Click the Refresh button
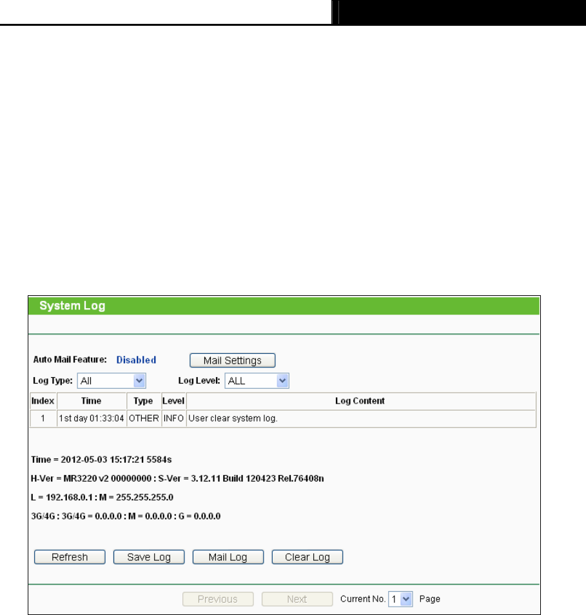The height and width of the screenshot is (615, 586). click(70, 557)
